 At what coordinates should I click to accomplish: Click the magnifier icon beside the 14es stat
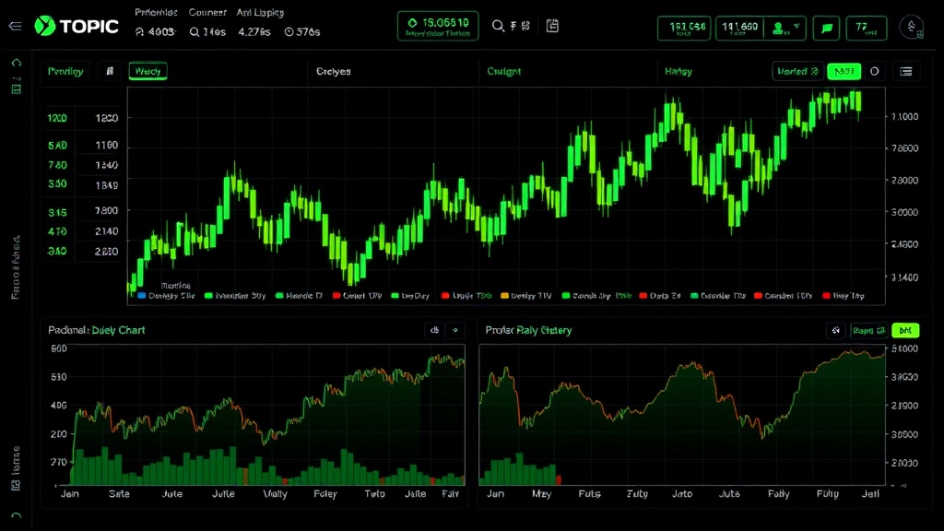click(194, 32)
